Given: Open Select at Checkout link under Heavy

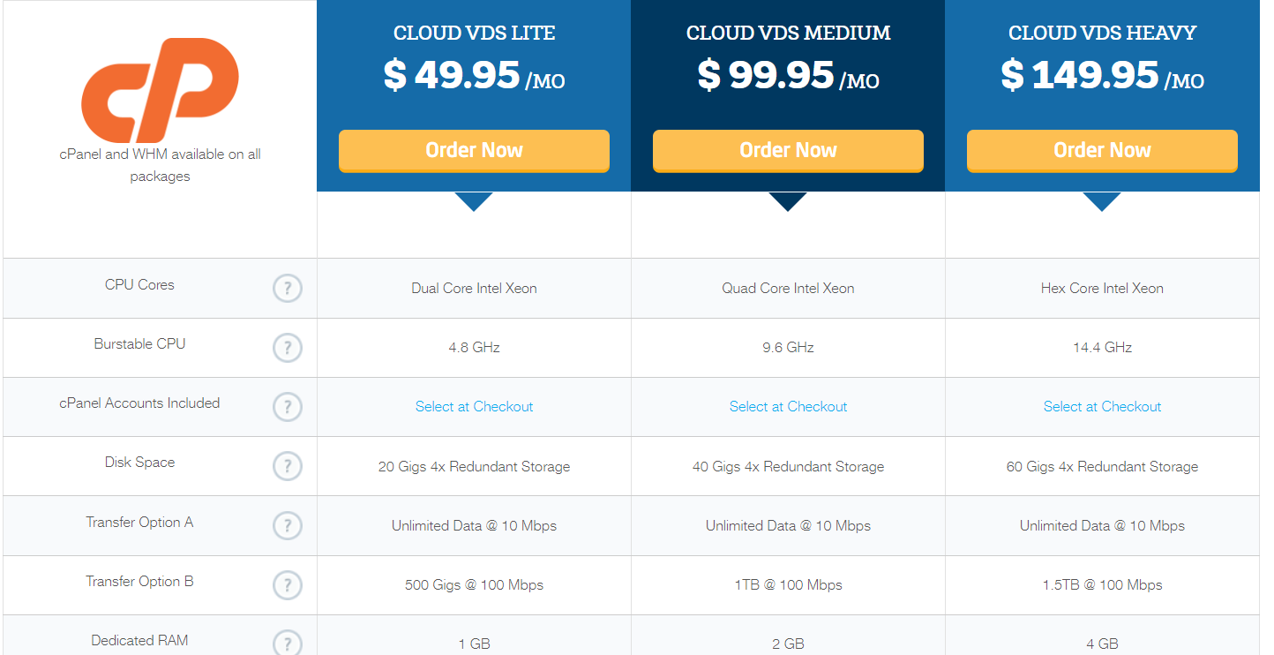Looking at the screenshot, I should 1102,407.
